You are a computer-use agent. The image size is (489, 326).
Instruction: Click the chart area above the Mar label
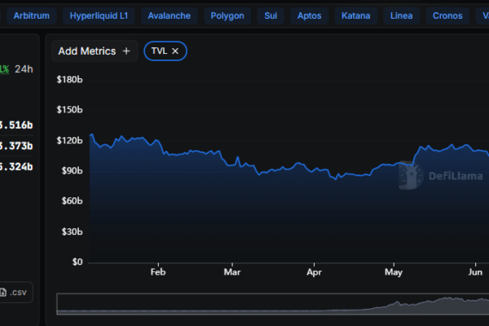[232, 212]
